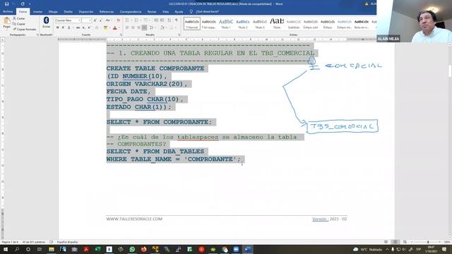Viewport: 452px width, 254px height.
Task: Click the taskbar search icon
Action: point(17,249)
